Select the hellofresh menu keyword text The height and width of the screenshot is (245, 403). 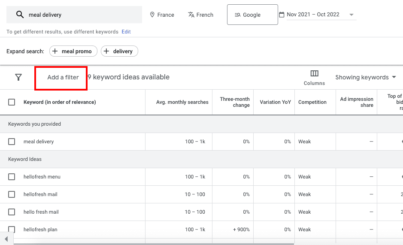(x=42, y=177)
